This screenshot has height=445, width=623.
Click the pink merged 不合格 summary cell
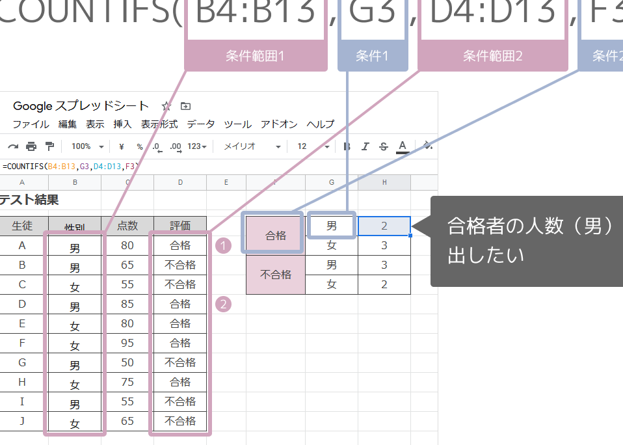pos(276,275)
